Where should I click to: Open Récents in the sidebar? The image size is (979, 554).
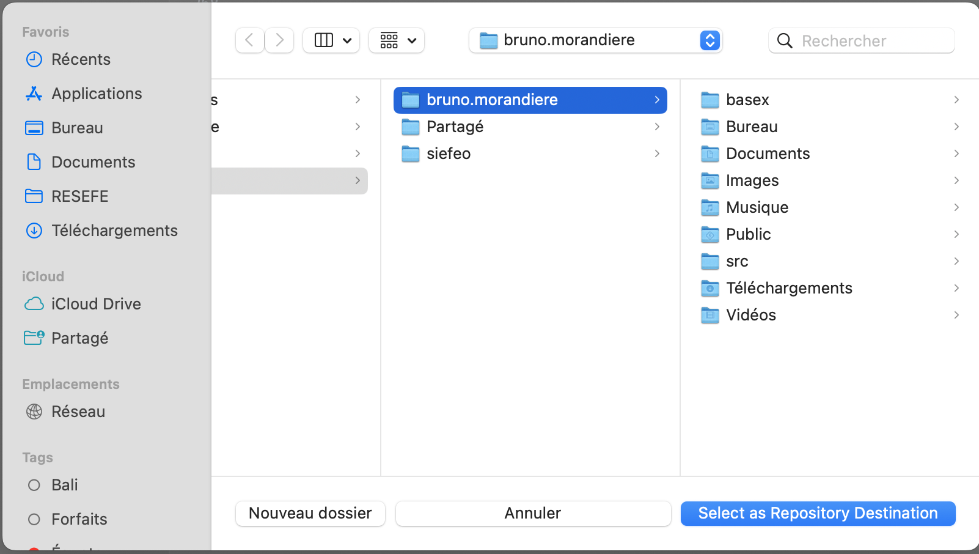click(x=81, y=59)
